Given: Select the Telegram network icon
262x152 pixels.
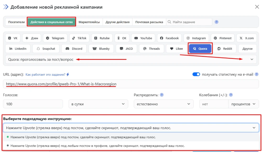Looking at the screenshot, I should point(55,38).
